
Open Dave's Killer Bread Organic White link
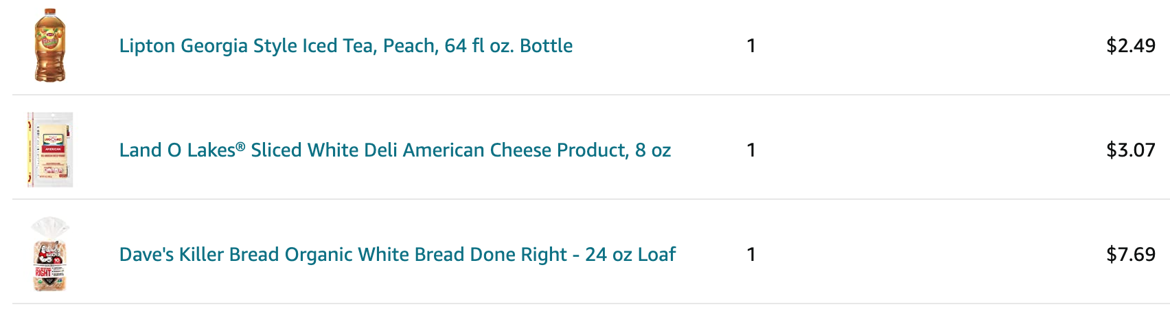click(x=397, y=254)
